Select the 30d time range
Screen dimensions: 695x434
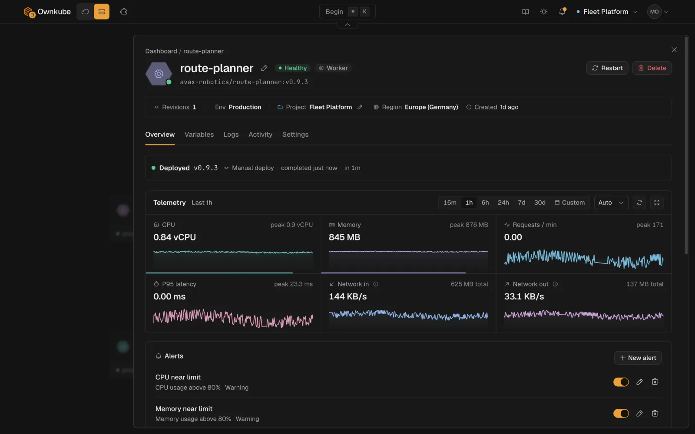(x=540, y=203)
